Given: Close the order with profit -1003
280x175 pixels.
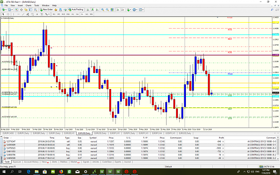Looking at the screenshot, I should pos(223,148).
